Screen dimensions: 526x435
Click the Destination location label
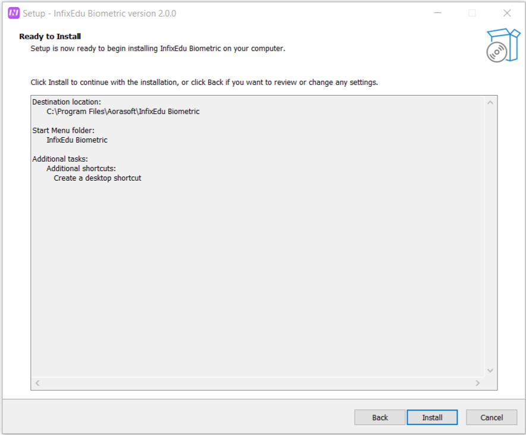[x=67, y=102]
